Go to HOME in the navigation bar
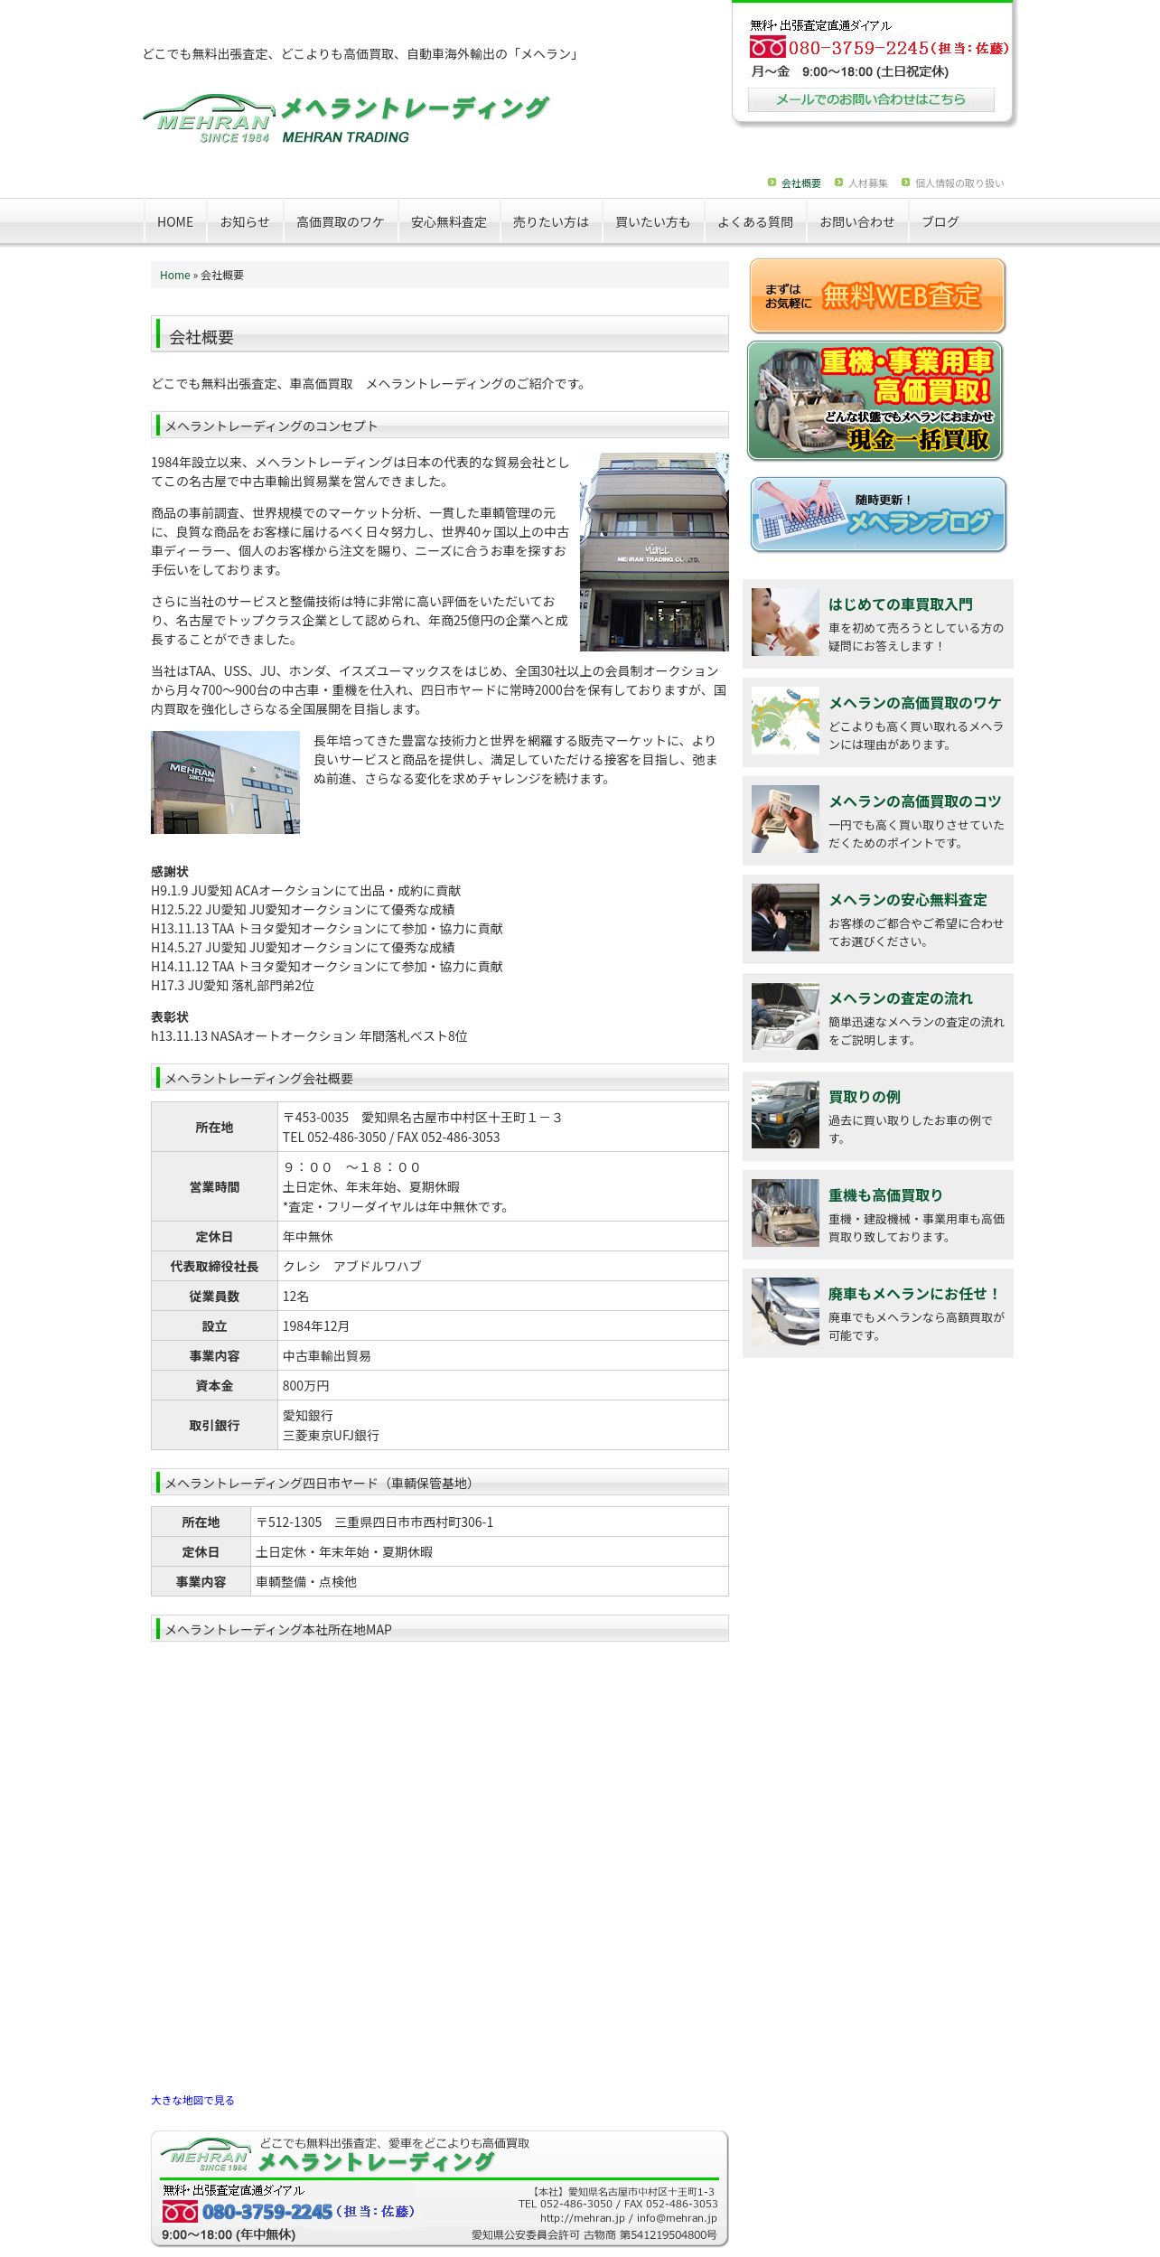1160x2257 pixels. pos(175,221)
